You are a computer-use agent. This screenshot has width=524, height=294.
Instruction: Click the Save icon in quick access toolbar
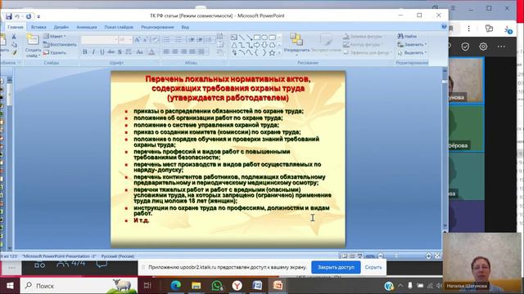(x=9, y=16)
